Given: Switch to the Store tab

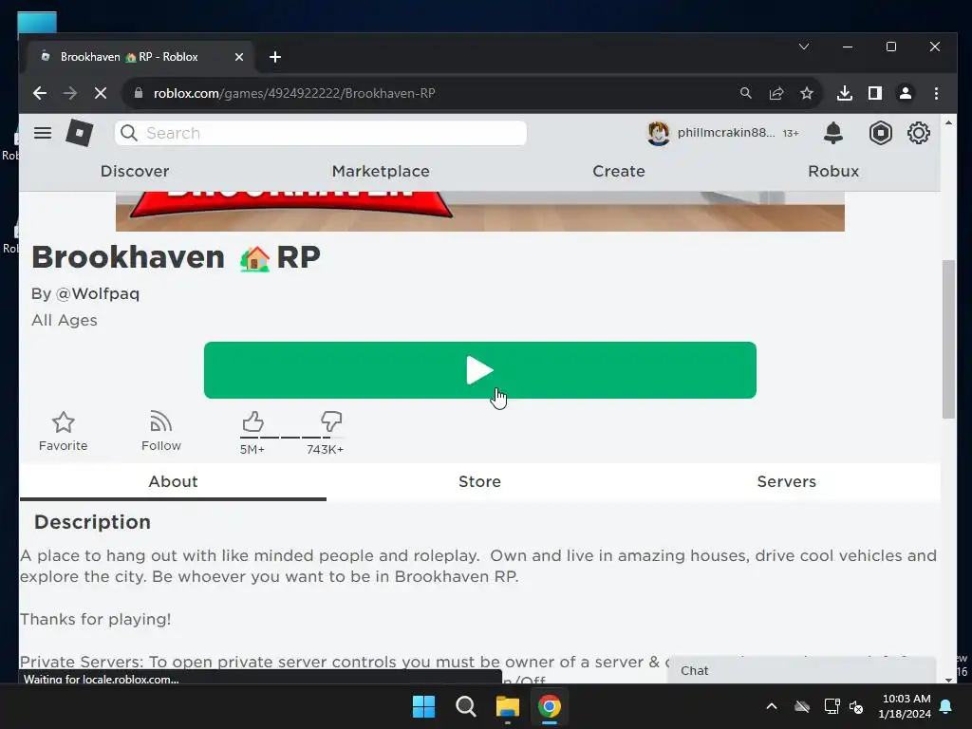Looking at the screenshot, I should coord(479,481).
